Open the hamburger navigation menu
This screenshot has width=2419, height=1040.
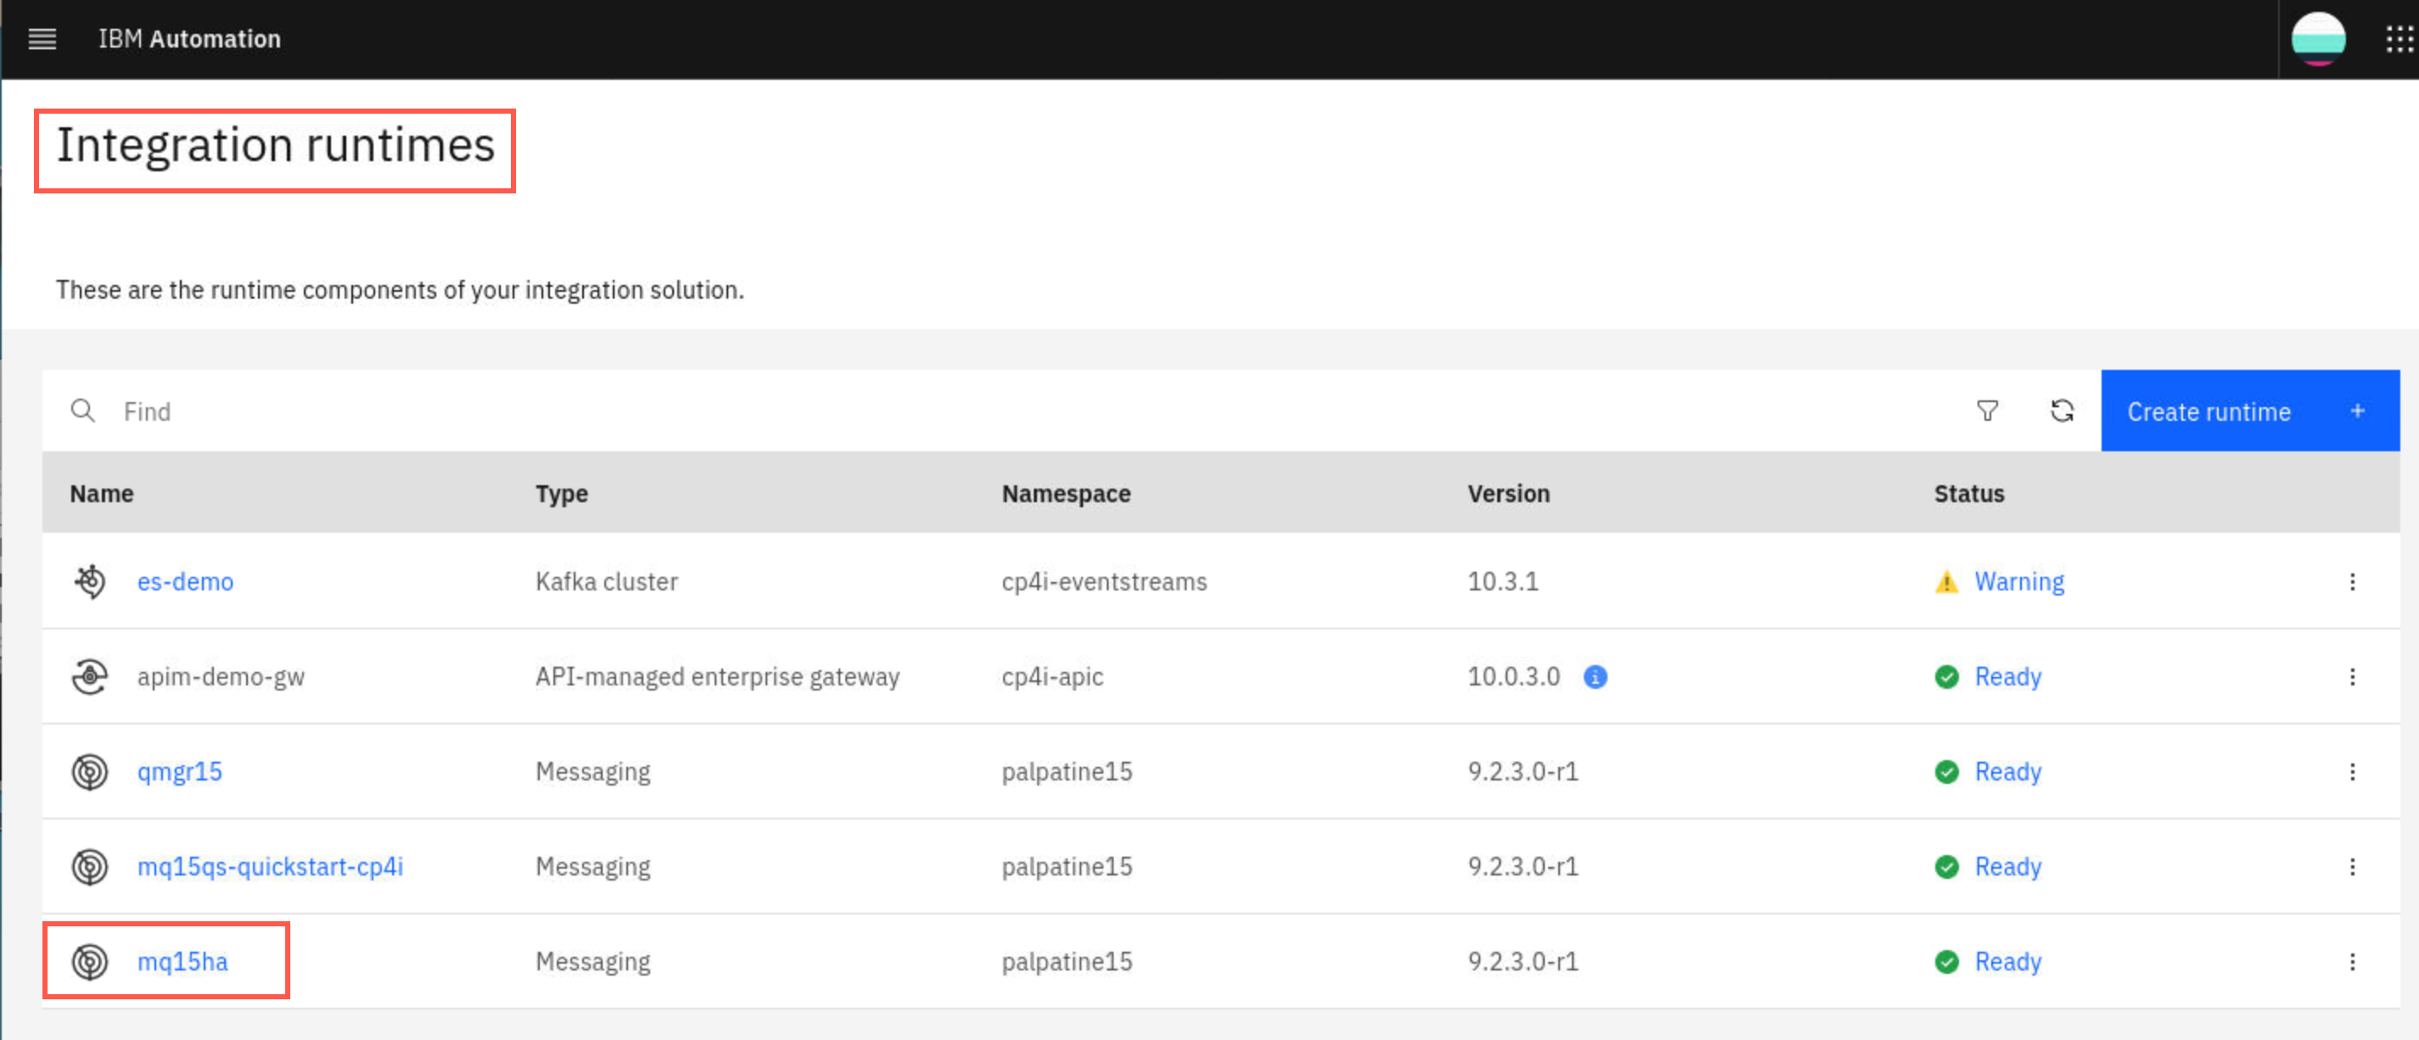[x=42, y=38]
